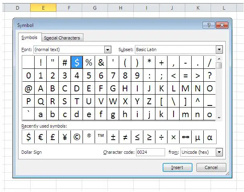Choose the plus-minus symbol
244x192 pixels.
tap(113, 137)
